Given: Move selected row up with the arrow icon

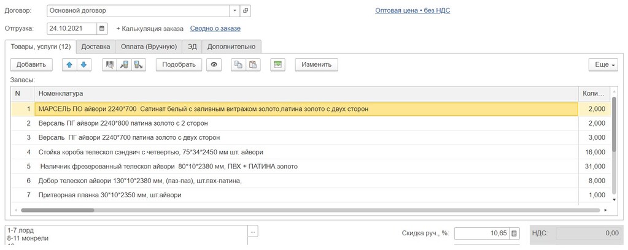Looking at the screenshot, I should [x=69, y=64].
